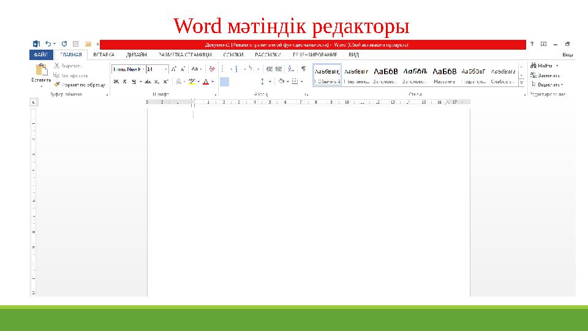588x331 pixels.
Task: Click the Найти (Find) button
Action: pos(541,66)
